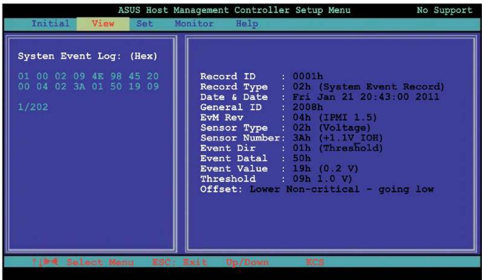Click EvM Rev value 04h (IPMI 1.5)
Viewport: 482px width, 280px height.
pos(335,117)
